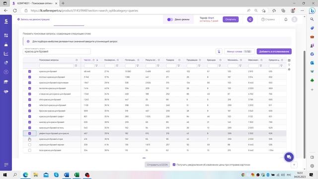The height and width of the screenshot is (179, 318).
Task: Open the notifications bell
Action: (286, 19)
